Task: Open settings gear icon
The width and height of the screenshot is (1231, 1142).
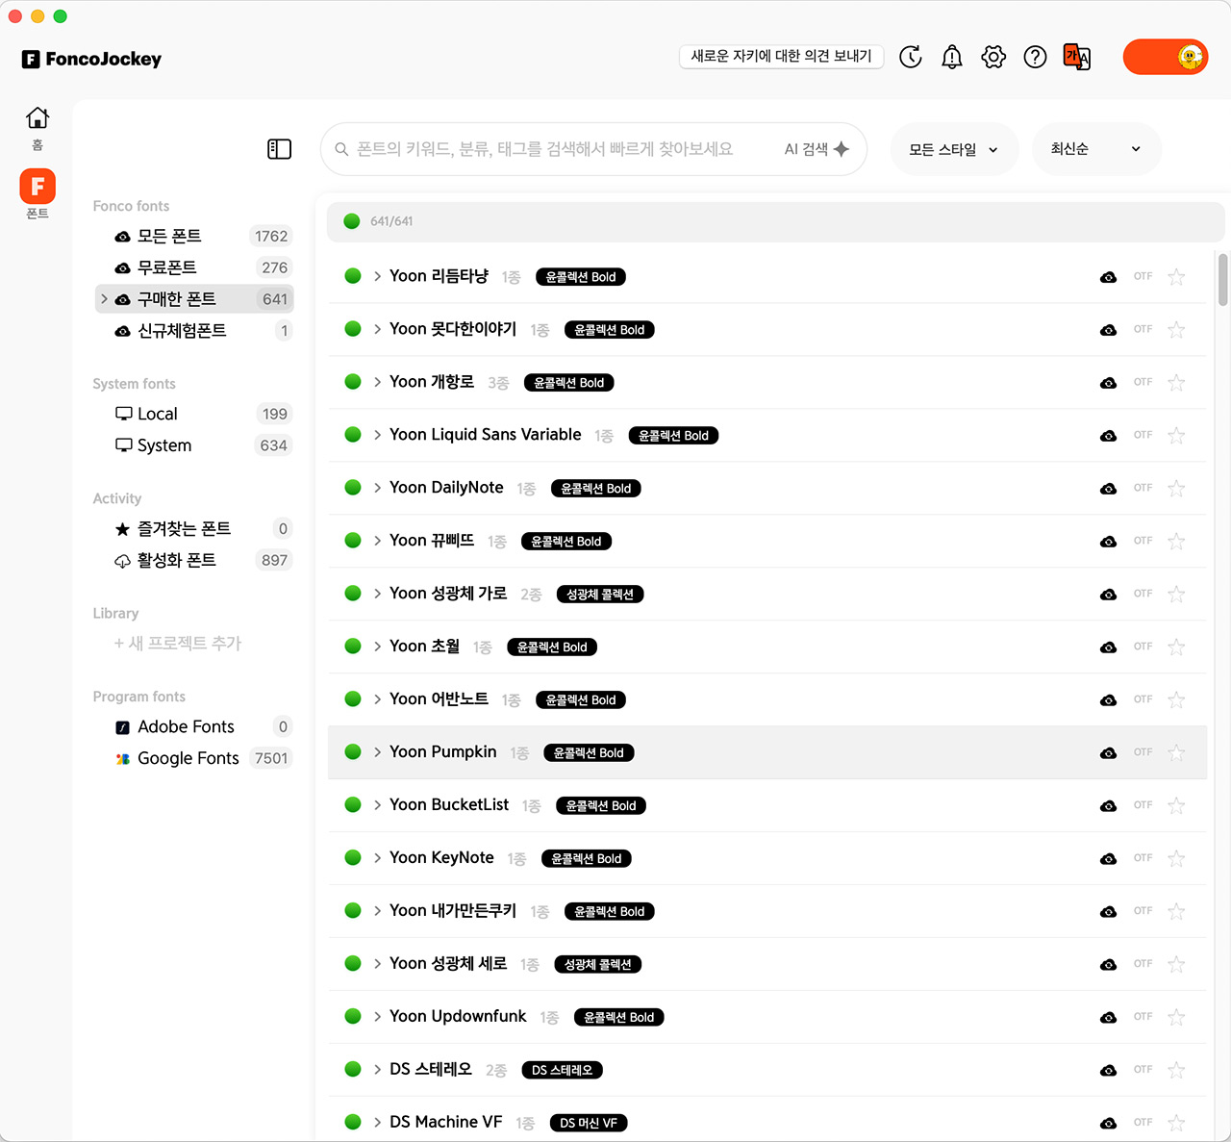Action: [993, 58]
